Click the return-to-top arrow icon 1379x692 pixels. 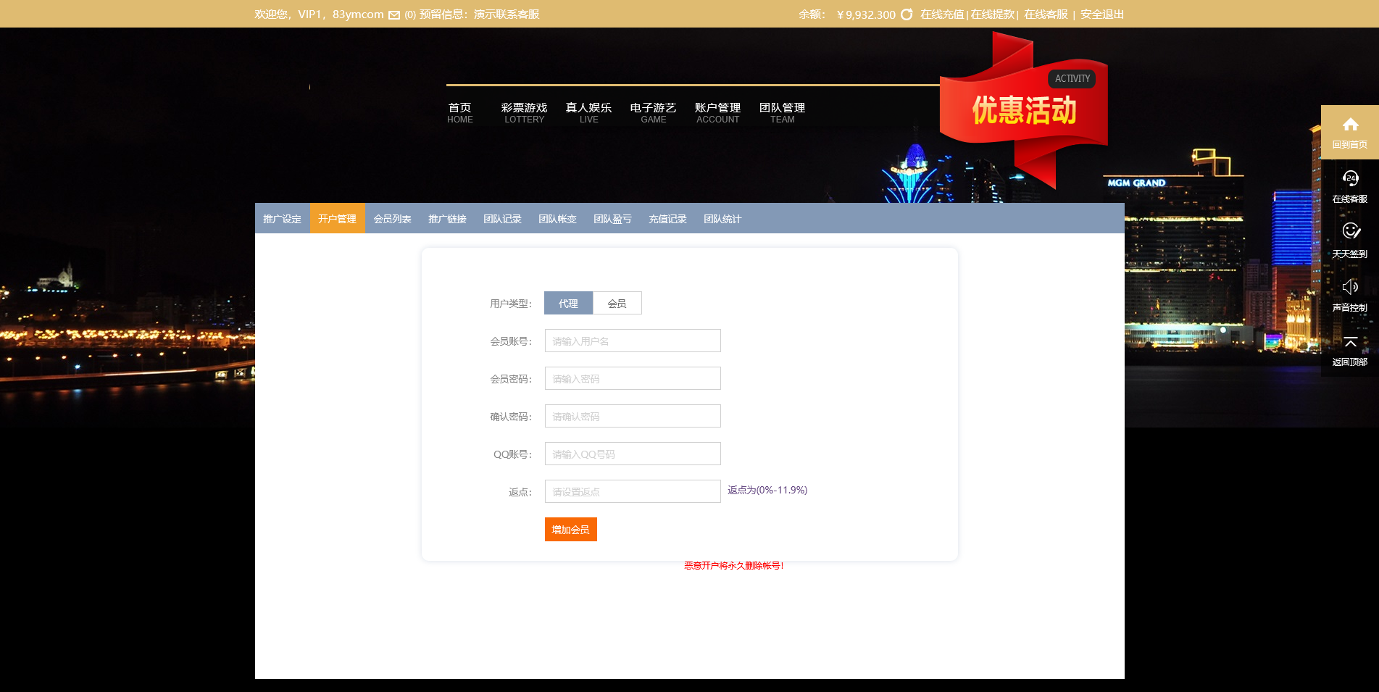(x=1350, y=341)
